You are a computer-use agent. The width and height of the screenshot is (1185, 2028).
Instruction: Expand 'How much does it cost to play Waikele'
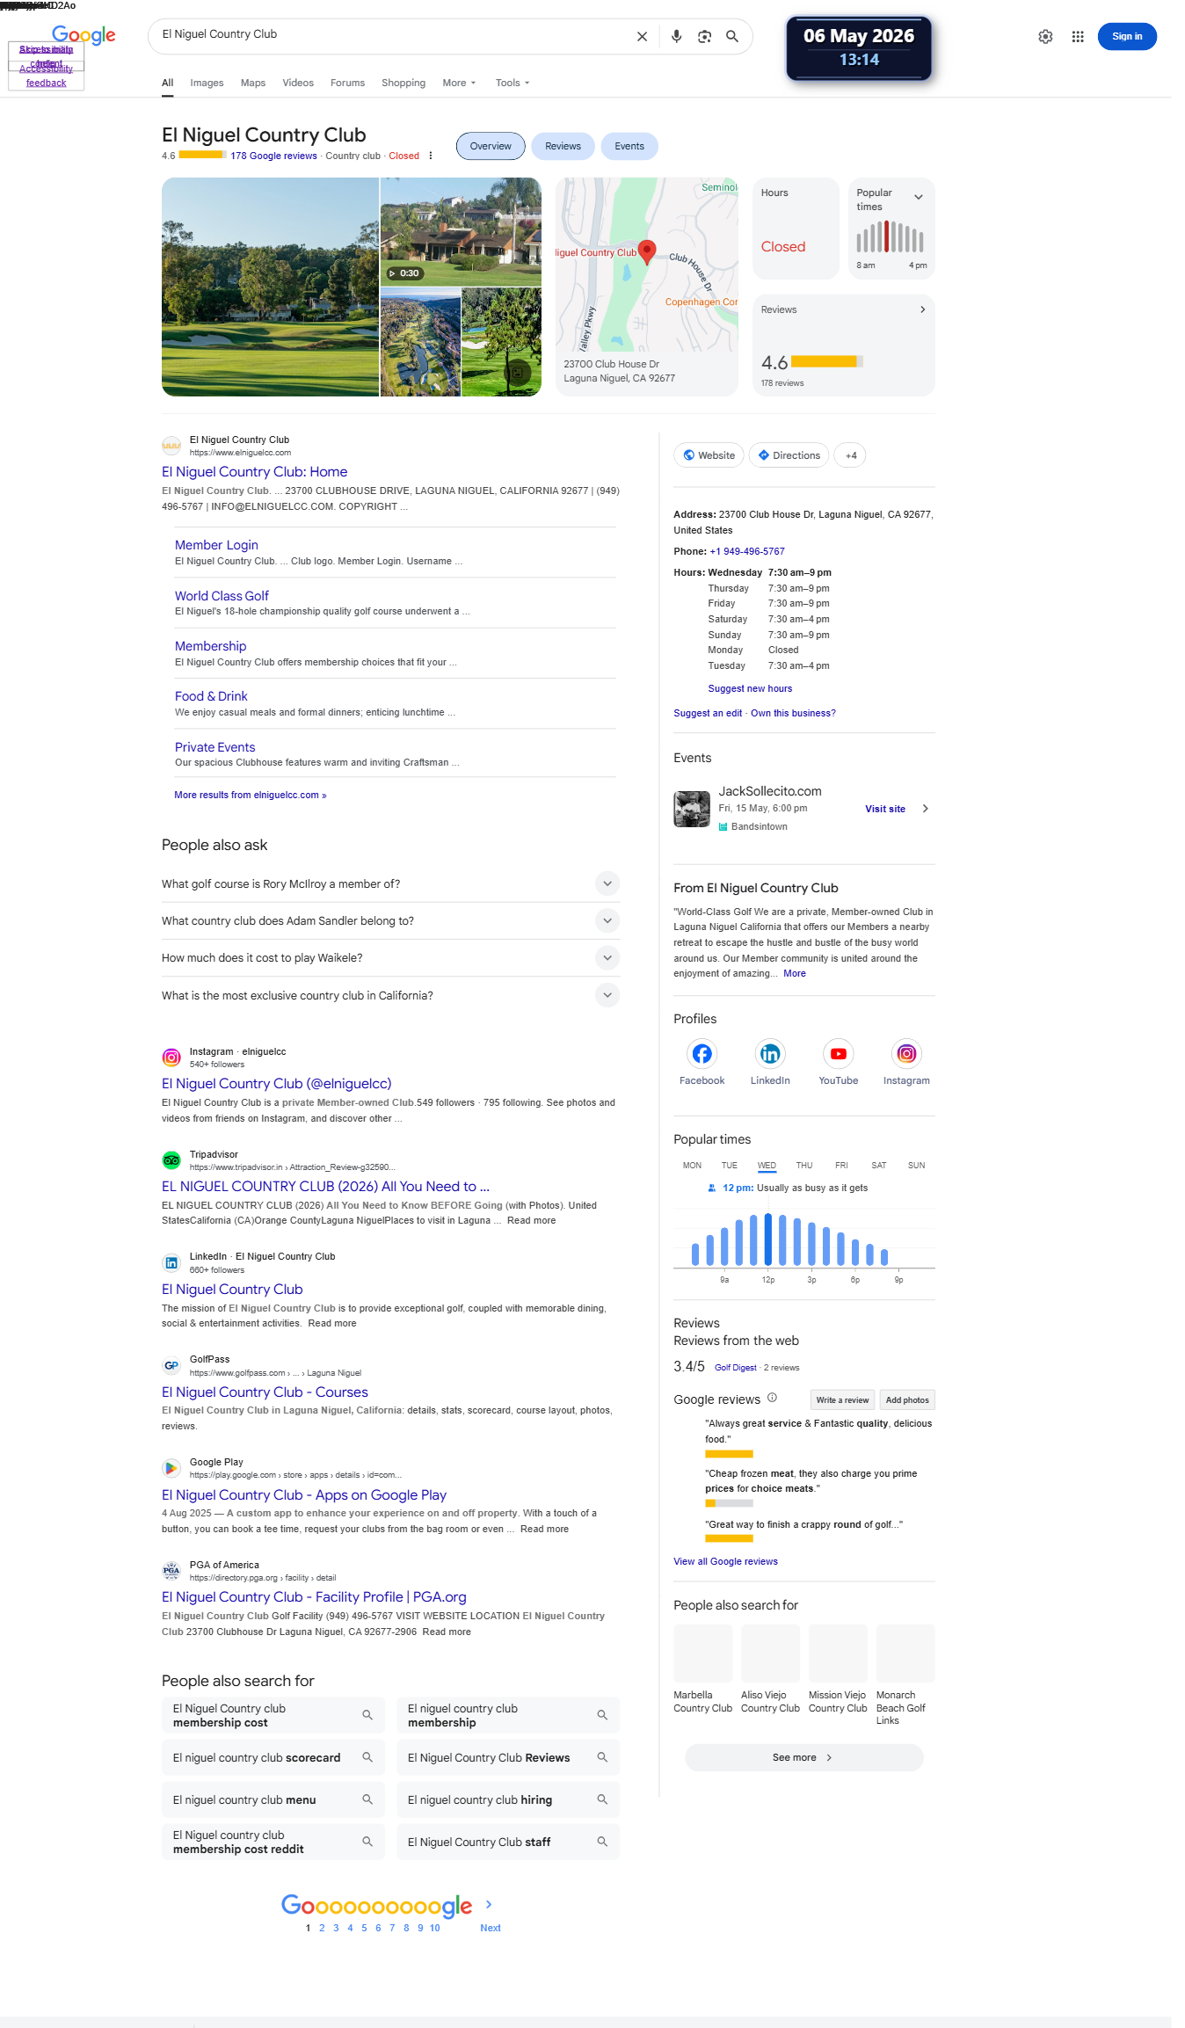[607, 957]
